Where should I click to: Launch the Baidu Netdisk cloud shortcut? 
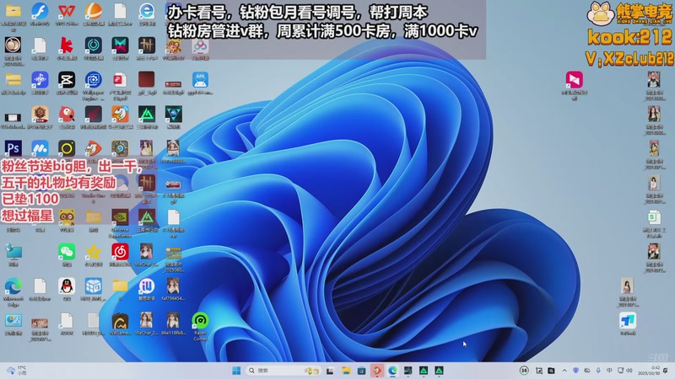[x=200, y=45]
